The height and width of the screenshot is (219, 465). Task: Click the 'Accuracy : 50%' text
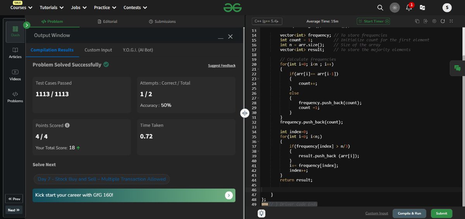click(x=156, y=105)
